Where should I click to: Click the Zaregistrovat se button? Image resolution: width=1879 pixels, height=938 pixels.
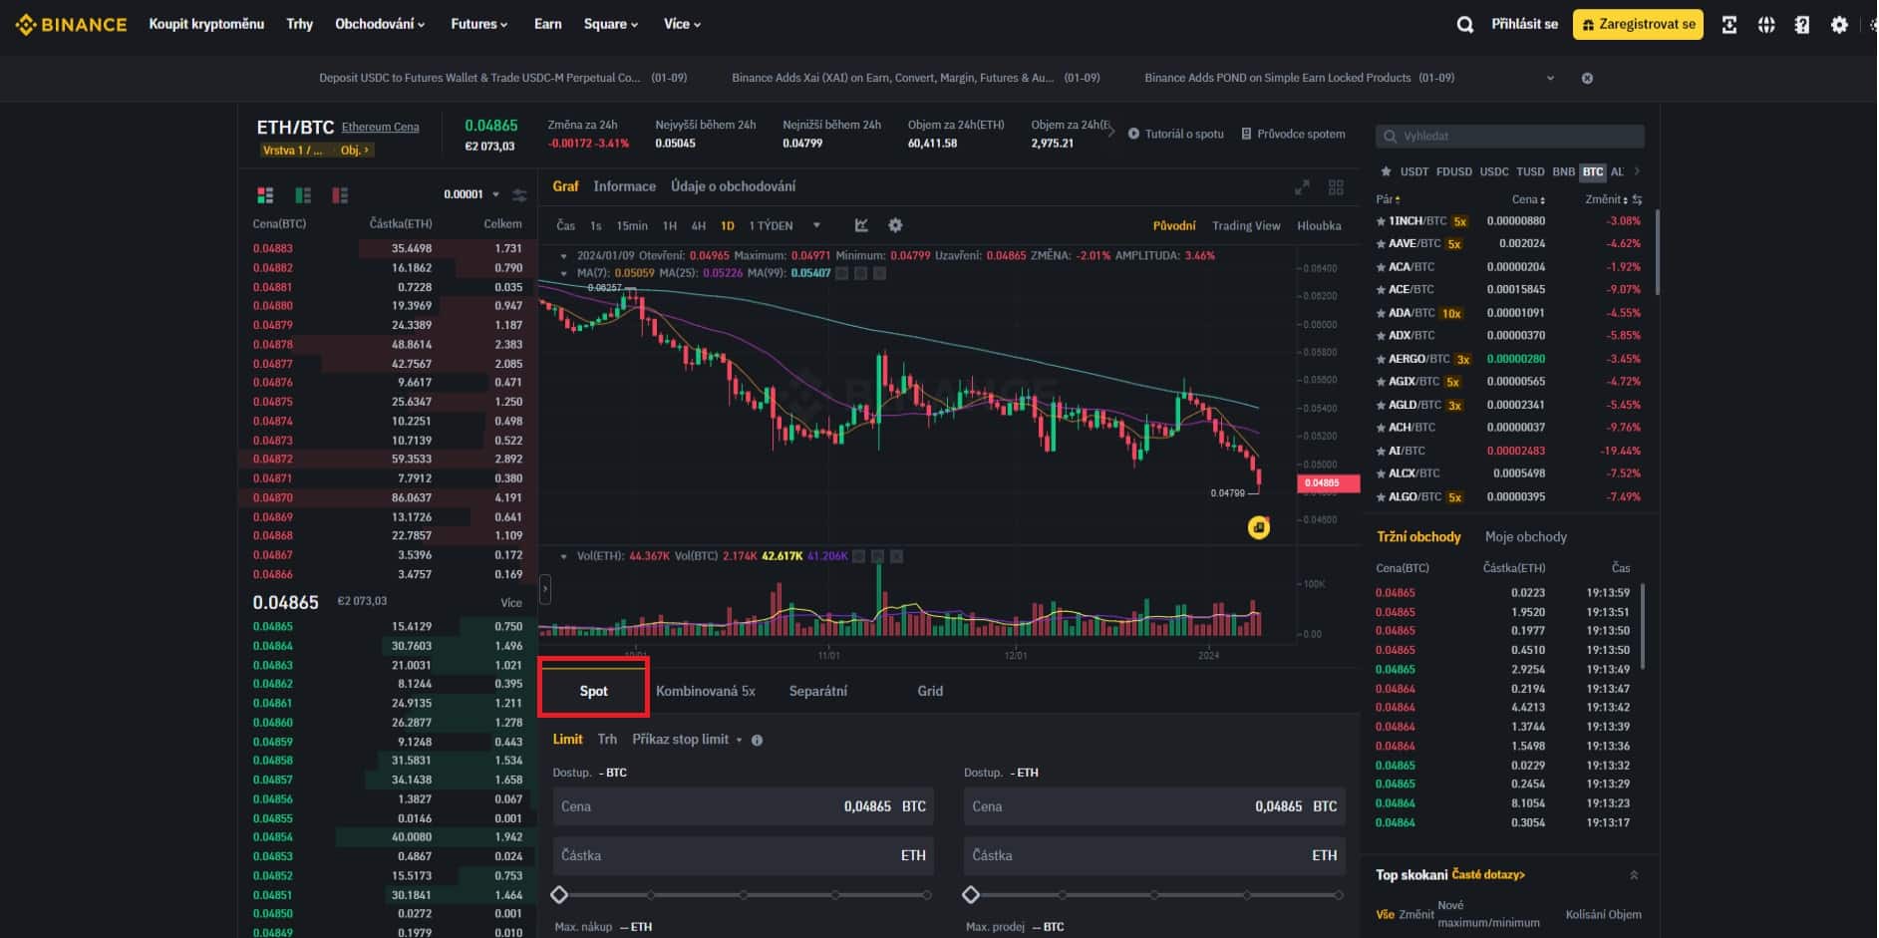coord(1637,23)
